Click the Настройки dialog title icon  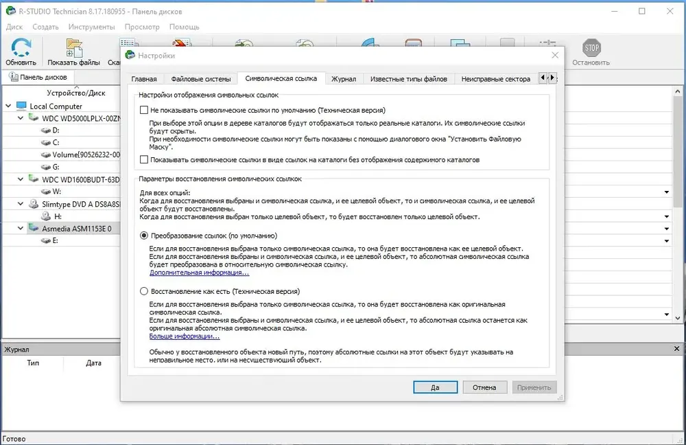coord(130,55)
